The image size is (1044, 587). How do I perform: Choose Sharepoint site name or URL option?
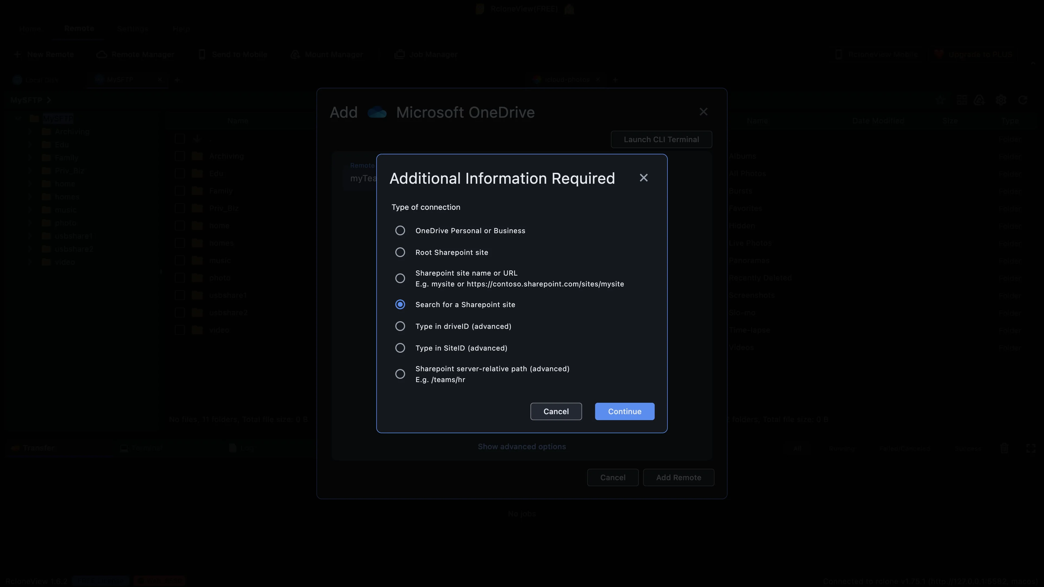point(400,278)
